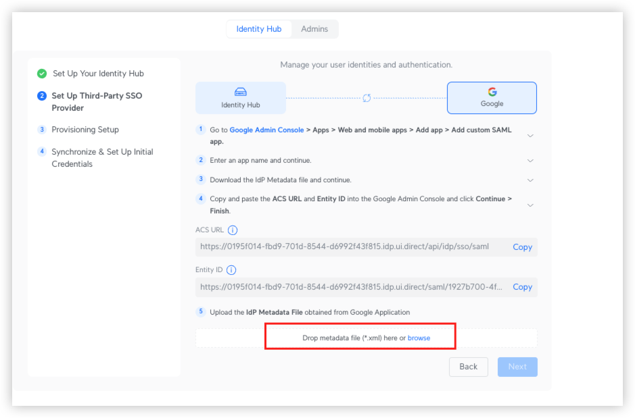635x418 pixels.
Task: Click the Entity ID info icon
Action: (x=231, y=270)
